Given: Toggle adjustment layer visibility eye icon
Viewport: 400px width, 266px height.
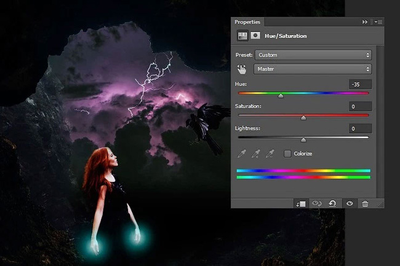Looking at the screenshot, I should [350, 203].
